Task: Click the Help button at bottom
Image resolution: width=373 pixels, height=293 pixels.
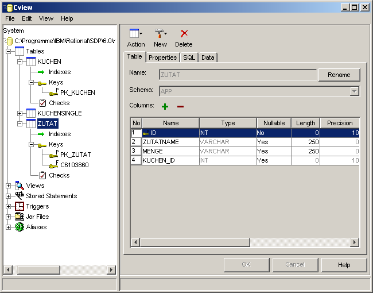Action: click(x=344, y=265)
